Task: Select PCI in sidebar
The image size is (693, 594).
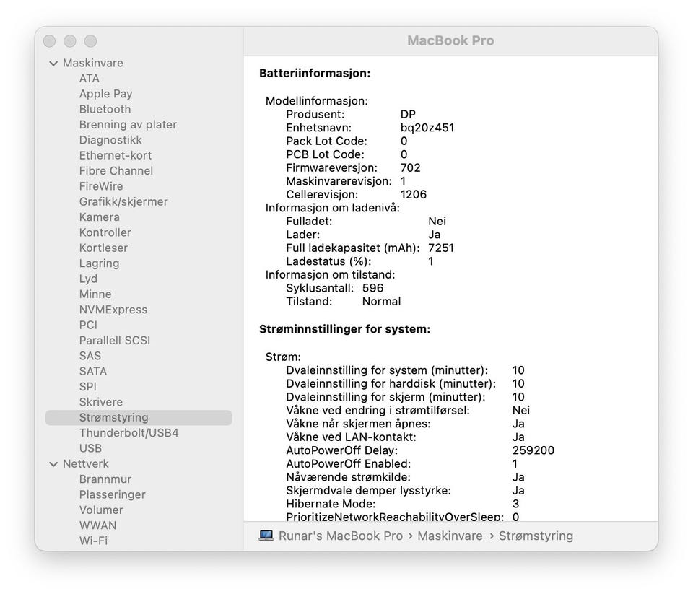Action: 88,326
